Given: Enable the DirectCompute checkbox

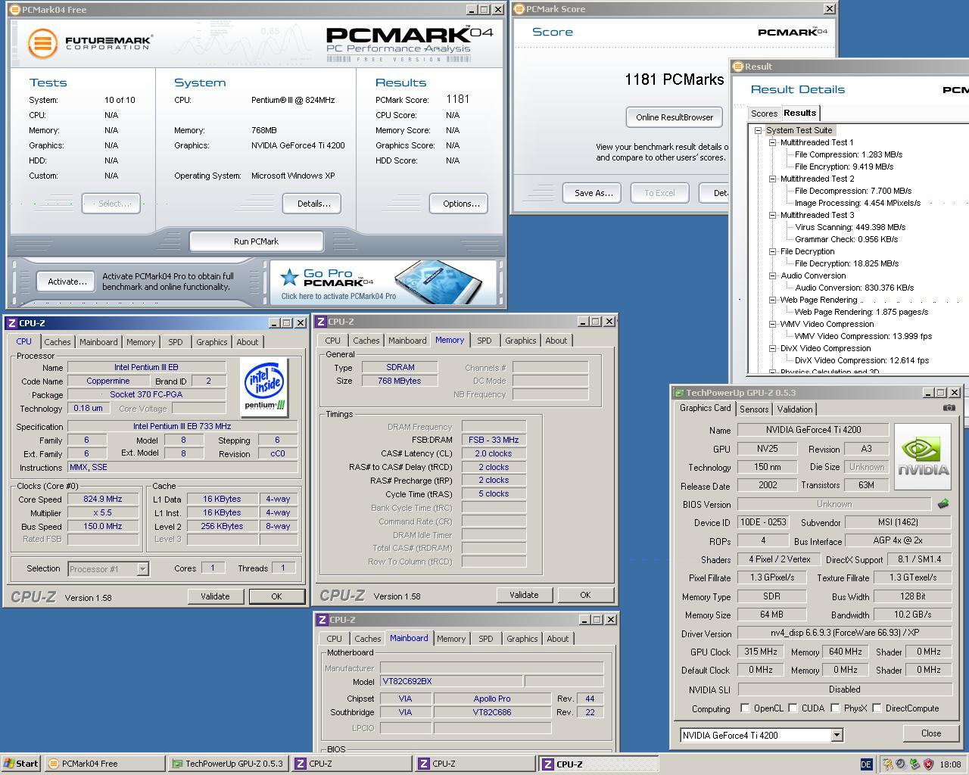Looking at the screenshot, I should (877, 708).
